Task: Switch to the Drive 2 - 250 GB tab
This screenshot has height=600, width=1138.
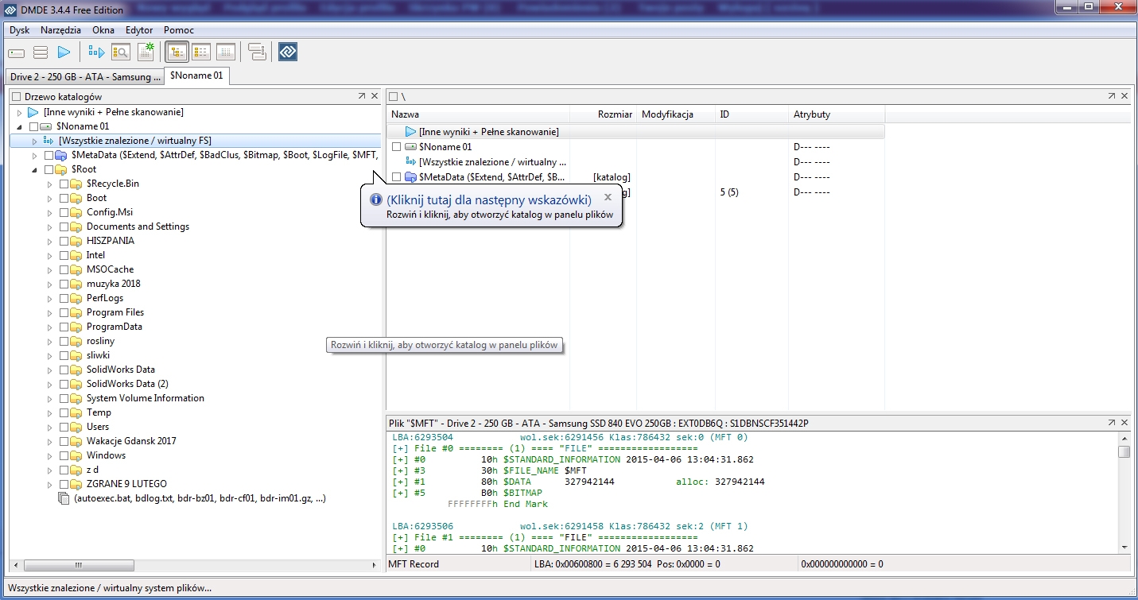Action: coord(85,77)
